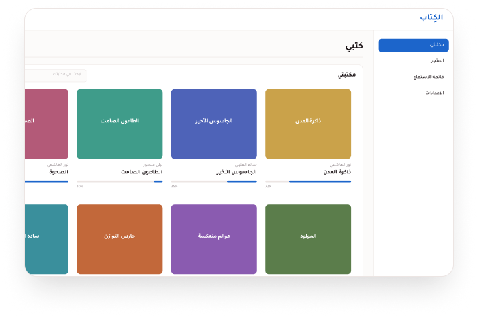Focus the ابحث في مكتبتك search field
478x317 pixels.
(x=56, y=75)
